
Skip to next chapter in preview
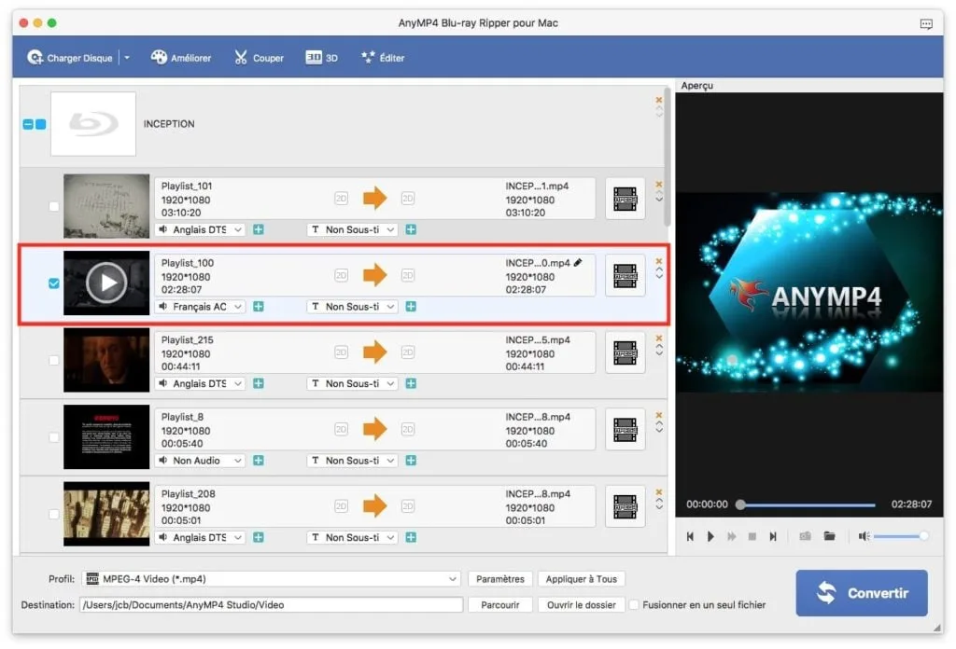[773, 536]
